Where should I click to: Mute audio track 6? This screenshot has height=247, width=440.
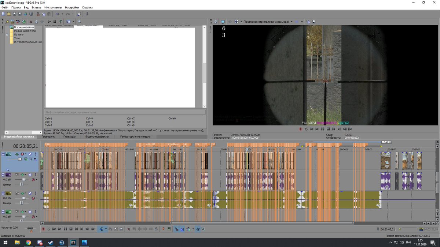tap(30, 175)
